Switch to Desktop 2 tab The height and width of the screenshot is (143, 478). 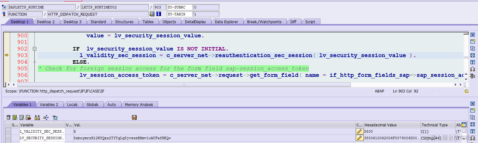pos(46,22)
